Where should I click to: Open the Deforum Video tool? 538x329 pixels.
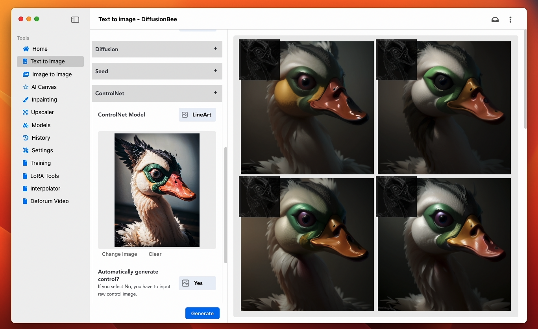(x=49, y=201)
